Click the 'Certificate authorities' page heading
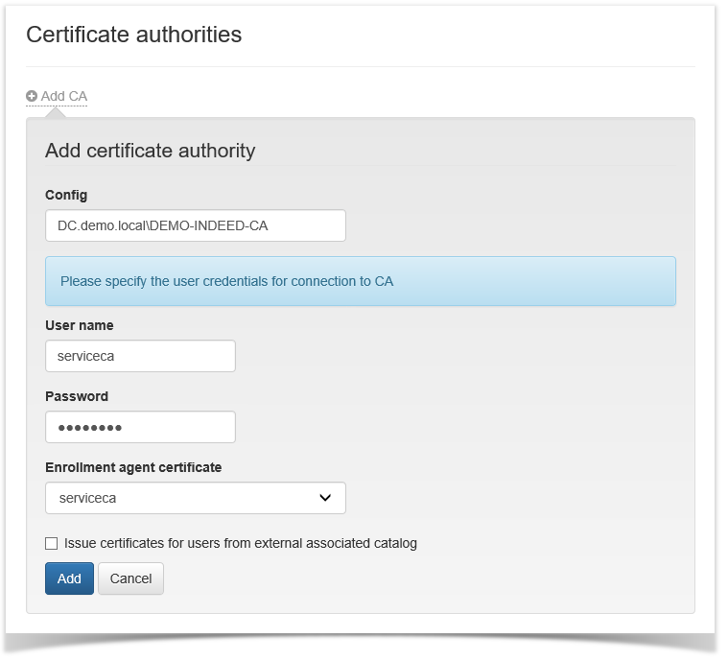Image resolution: width=728 pixels, height=661 pixels. click(133, 35)
